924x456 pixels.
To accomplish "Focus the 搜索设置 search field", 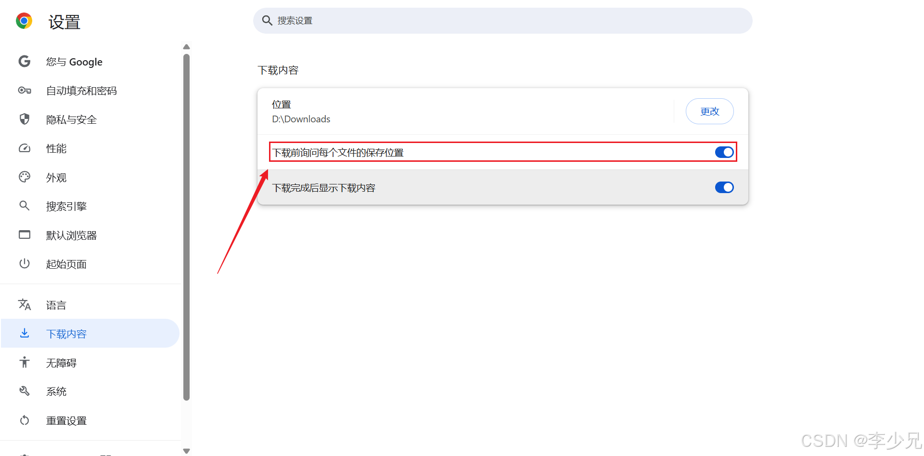I will 502,21.
